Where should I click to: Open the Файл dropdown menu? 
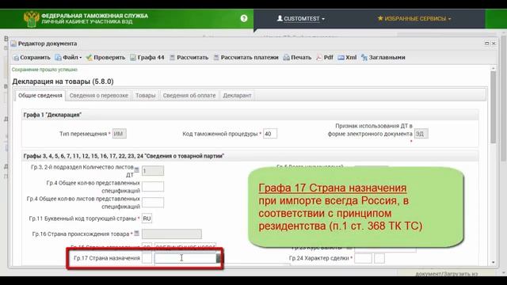point(68,58)
